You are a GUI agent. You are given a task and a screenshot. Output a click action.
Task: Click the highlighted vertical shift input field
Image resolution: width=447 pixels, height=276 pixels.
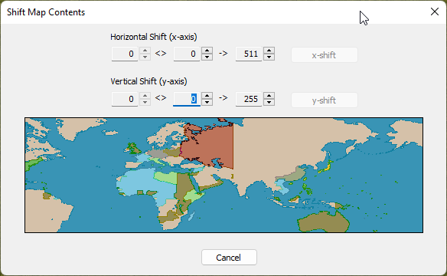(187, 99)
